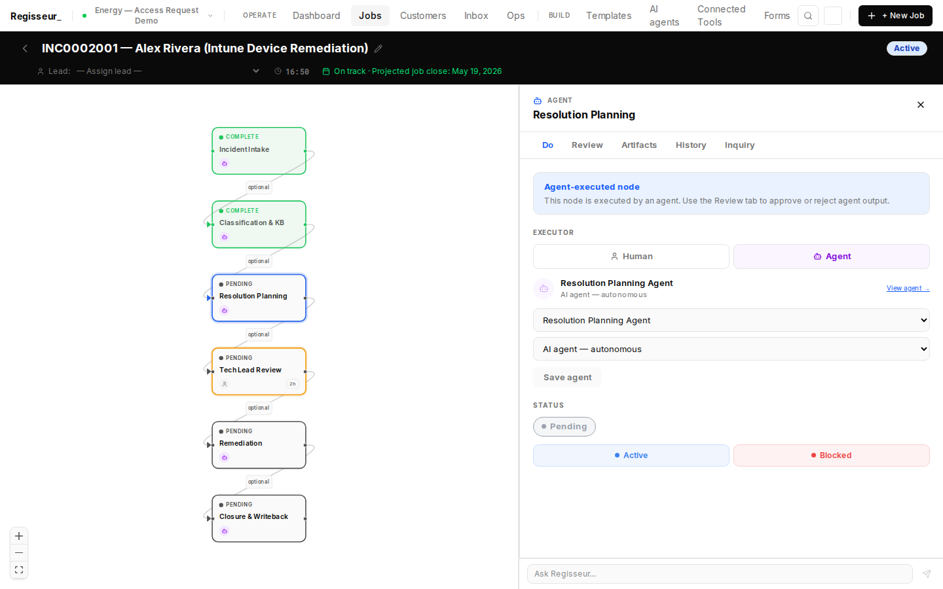Select the Closure & Writeback node
This screenshot has width=943, height=589.
pyautogui.click(x=259, y=518)
